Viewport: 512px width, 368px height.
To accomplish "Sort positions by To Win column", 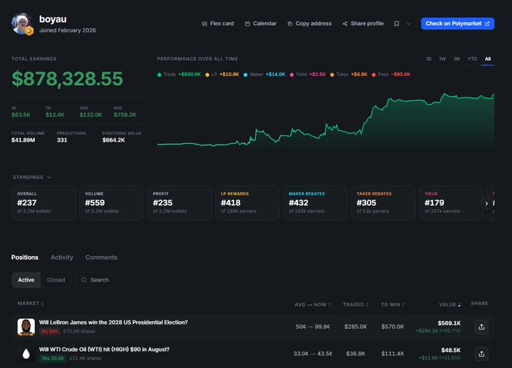I will click(x=392, y=304).
